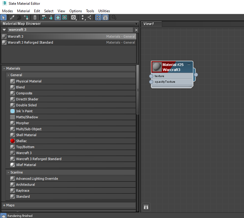
Task: Click Hide Unused Nodeslots icon
Action: (51, 17)
